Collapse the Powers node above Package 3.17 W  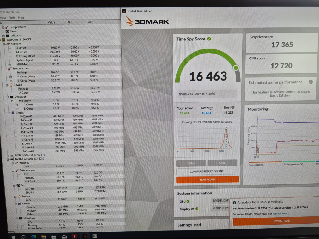pyautogui.click(x=7, y=85)
